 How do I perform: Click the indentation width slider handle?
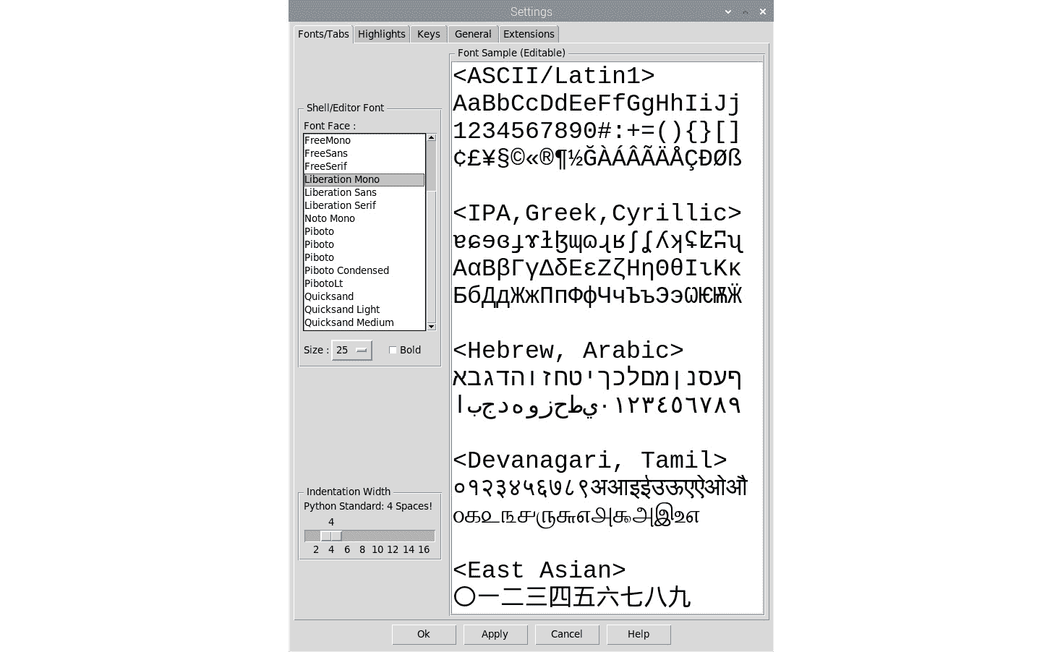[x=331, y=536]
